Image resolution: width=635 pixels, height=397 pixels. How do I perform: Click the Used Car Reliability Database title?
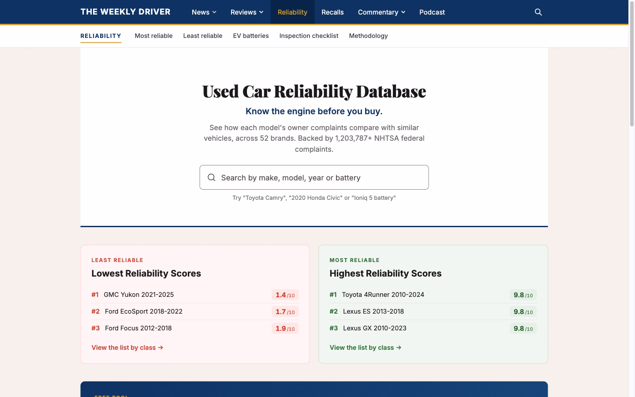(x=314, y=91)
